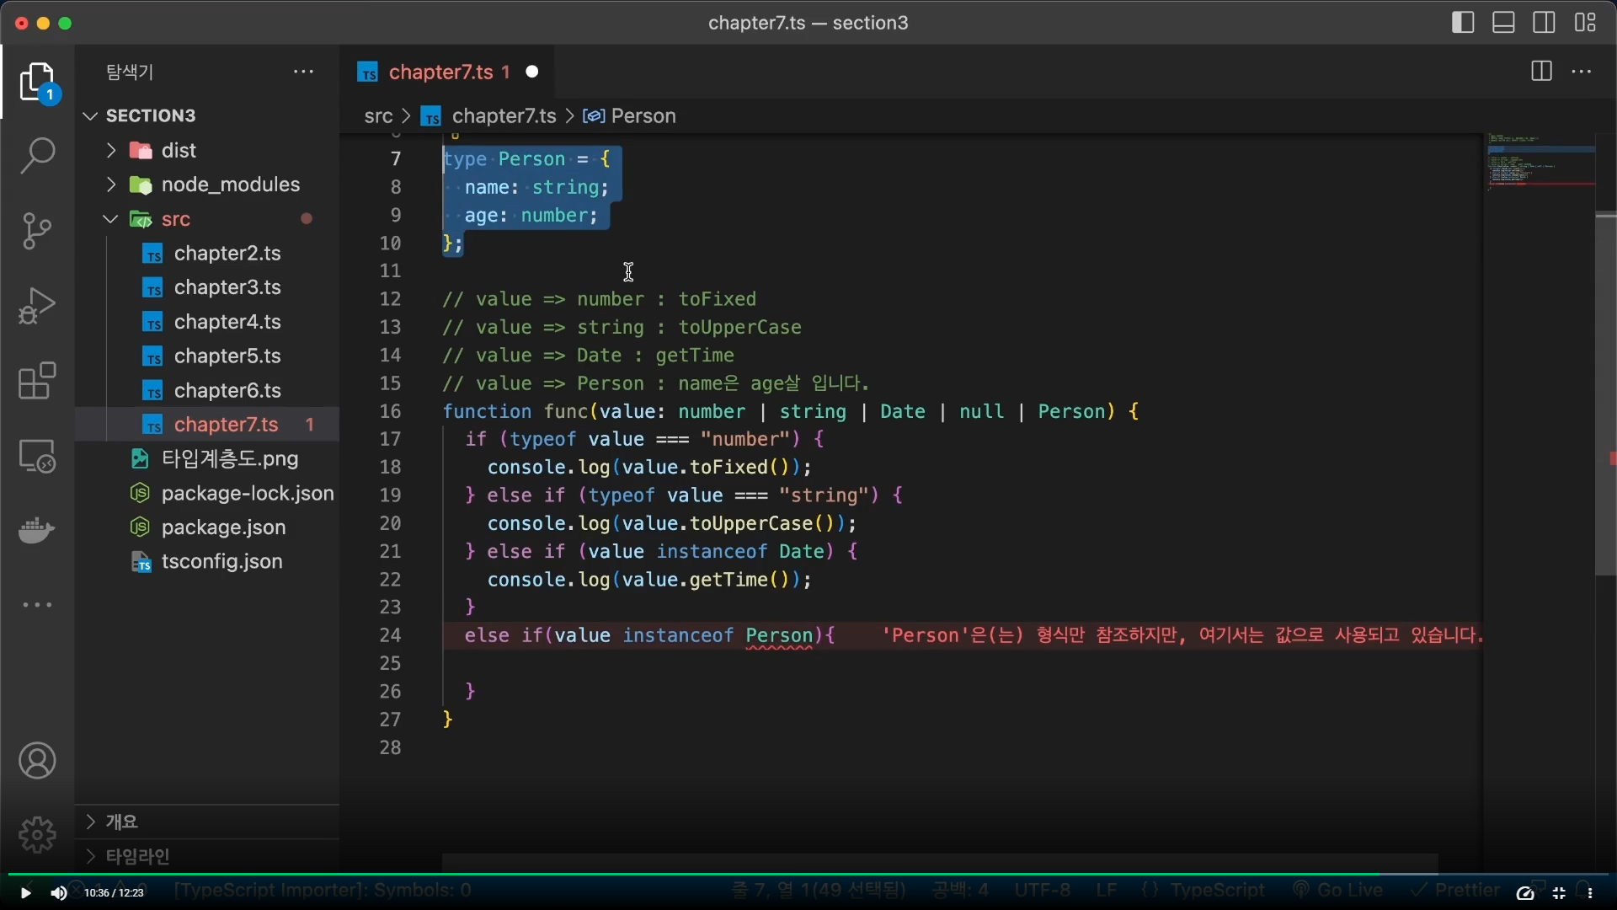Expand the dist folder
The width and height of the screenshot is (1617, 910).
[179, 151]
